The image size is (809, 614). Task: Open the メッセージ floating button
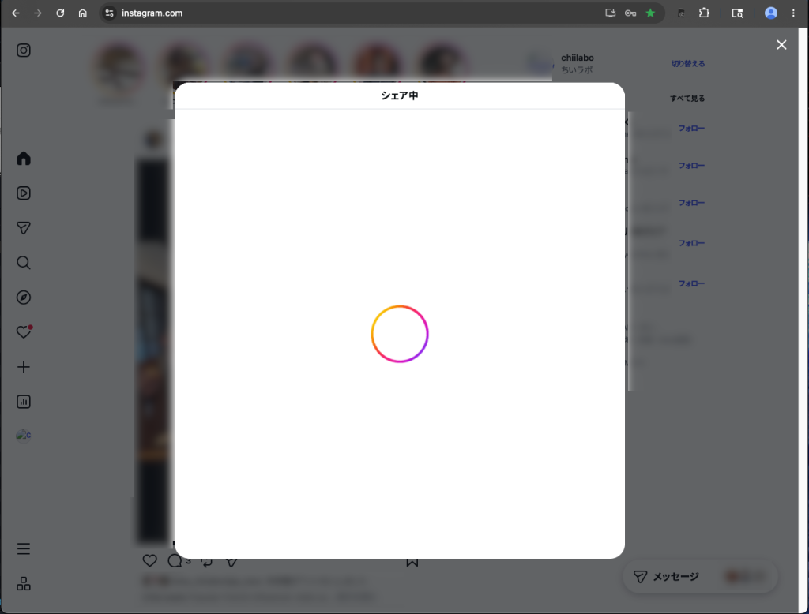(700, 576)
